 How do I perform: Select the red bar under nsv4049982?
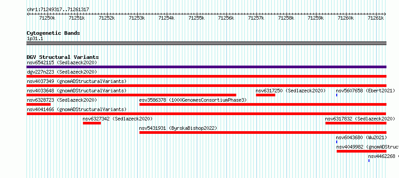(x=362, y=151)
